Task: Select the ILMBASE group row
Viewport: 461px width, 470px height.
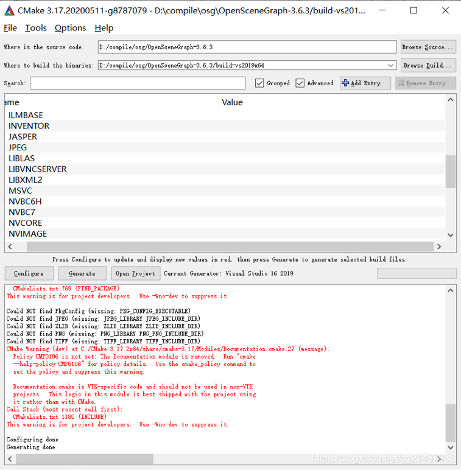Action: (x=225, y=115)
